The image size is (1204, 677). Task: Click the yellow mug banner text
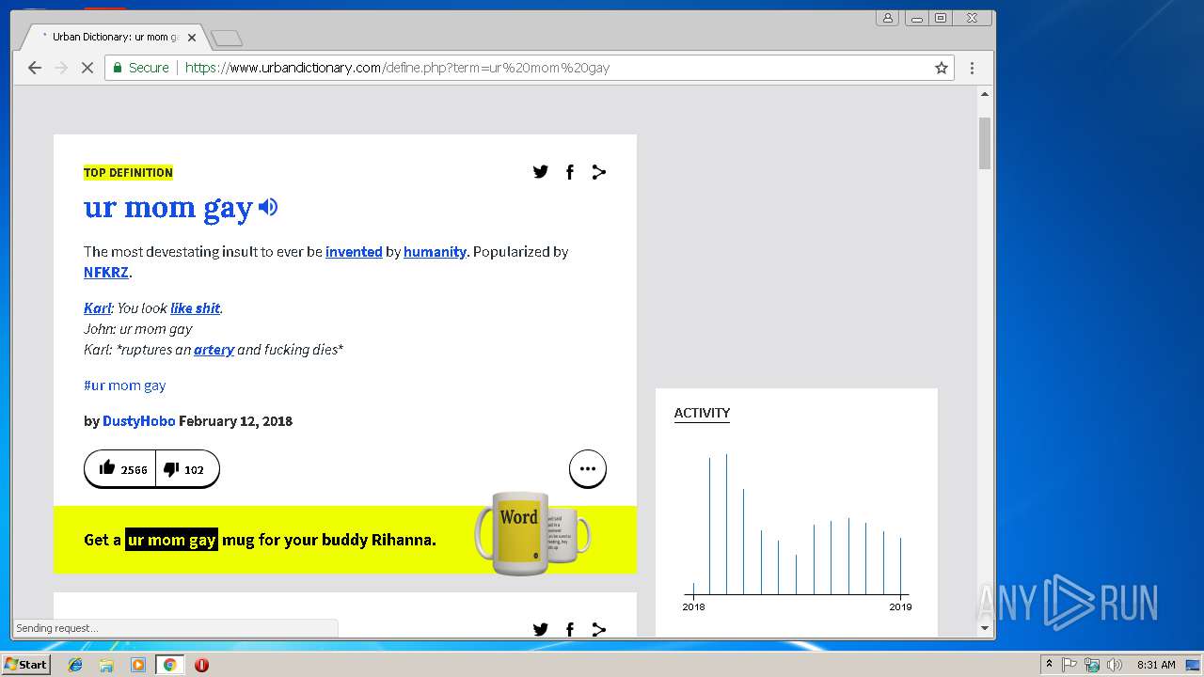[260, 540]
